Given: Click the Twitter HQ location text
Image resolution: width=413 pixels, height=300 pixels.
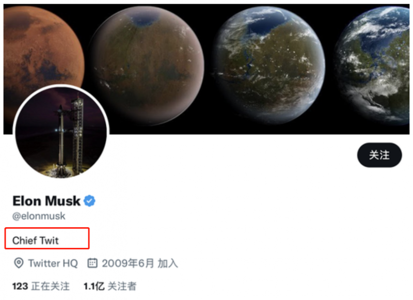Looking at the screenshot, I should pyautogui.click(x=53, y=263).
